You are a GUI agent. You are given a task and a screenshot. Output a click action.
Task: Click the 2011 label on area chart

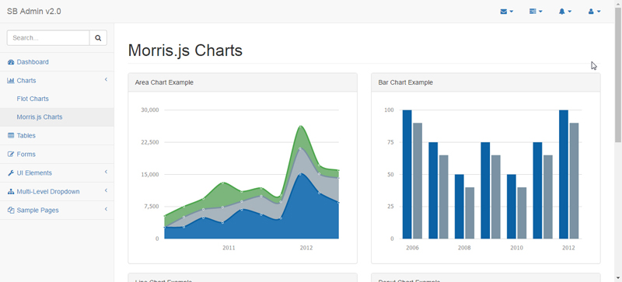(229, 248)
